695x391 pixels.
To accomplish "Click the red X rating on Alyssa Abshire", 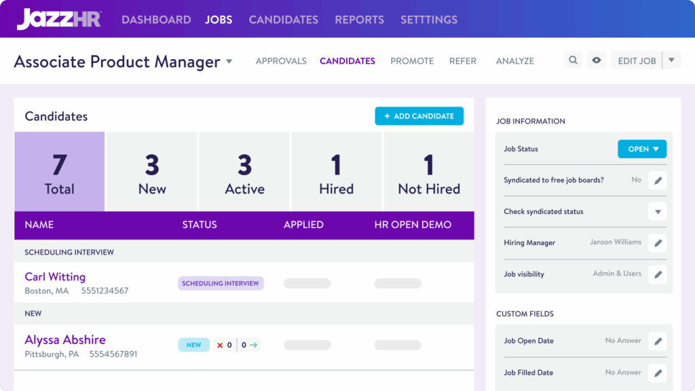I will pyautogui.click(x=220, y=345).
